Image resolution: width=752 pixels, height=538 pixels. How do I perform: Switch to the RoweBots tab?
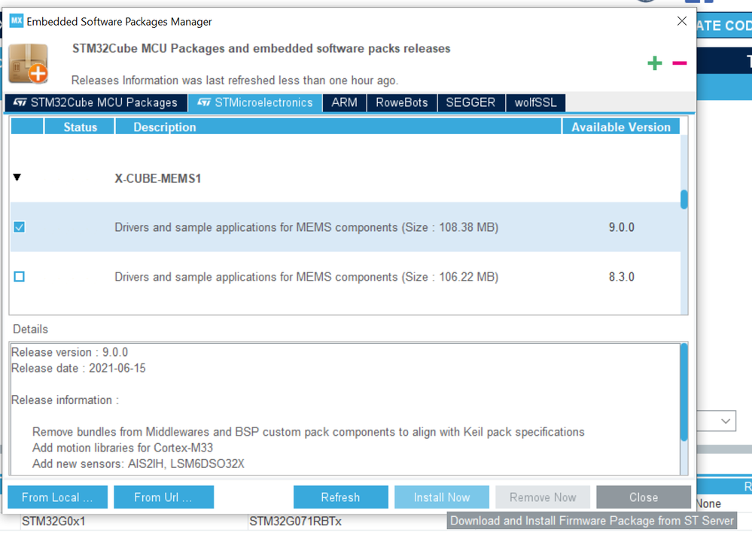pyautogui.click(x=402, y=102)
